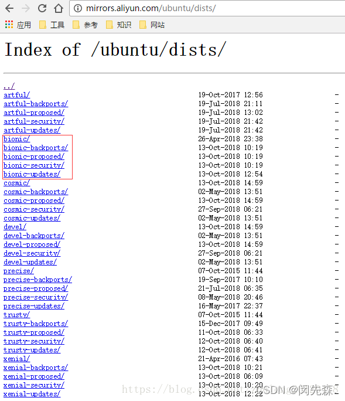Open devel-proposed/ directory link
The height and width of the screenshot is (401, 345).
32,244
